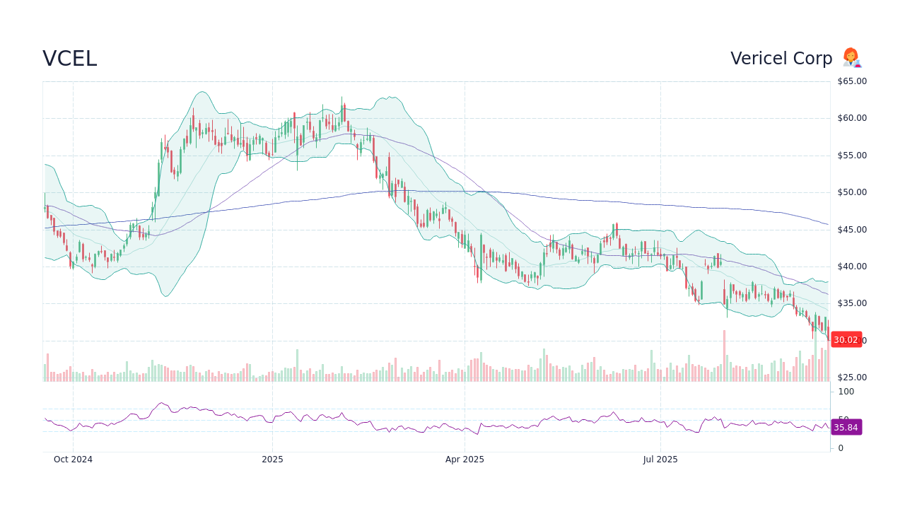Select the VCEL ticker heading

tap(70, 59)
